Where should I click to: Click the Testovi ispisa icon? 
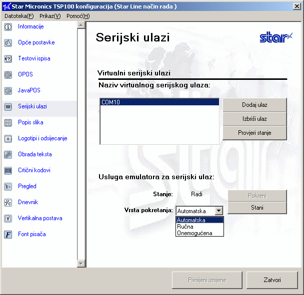pyautogui.click(x=8, y=59)
